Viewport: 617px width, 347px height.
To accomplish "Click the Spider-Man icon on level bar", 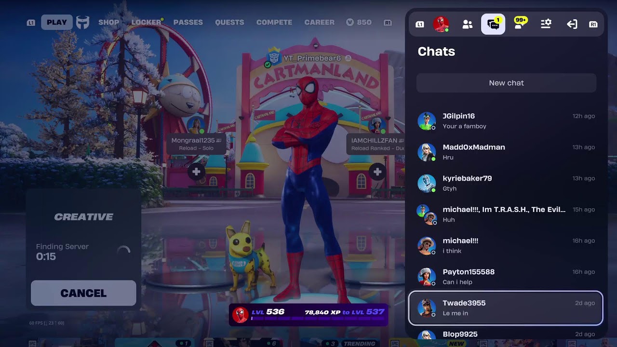I will 240,315.
